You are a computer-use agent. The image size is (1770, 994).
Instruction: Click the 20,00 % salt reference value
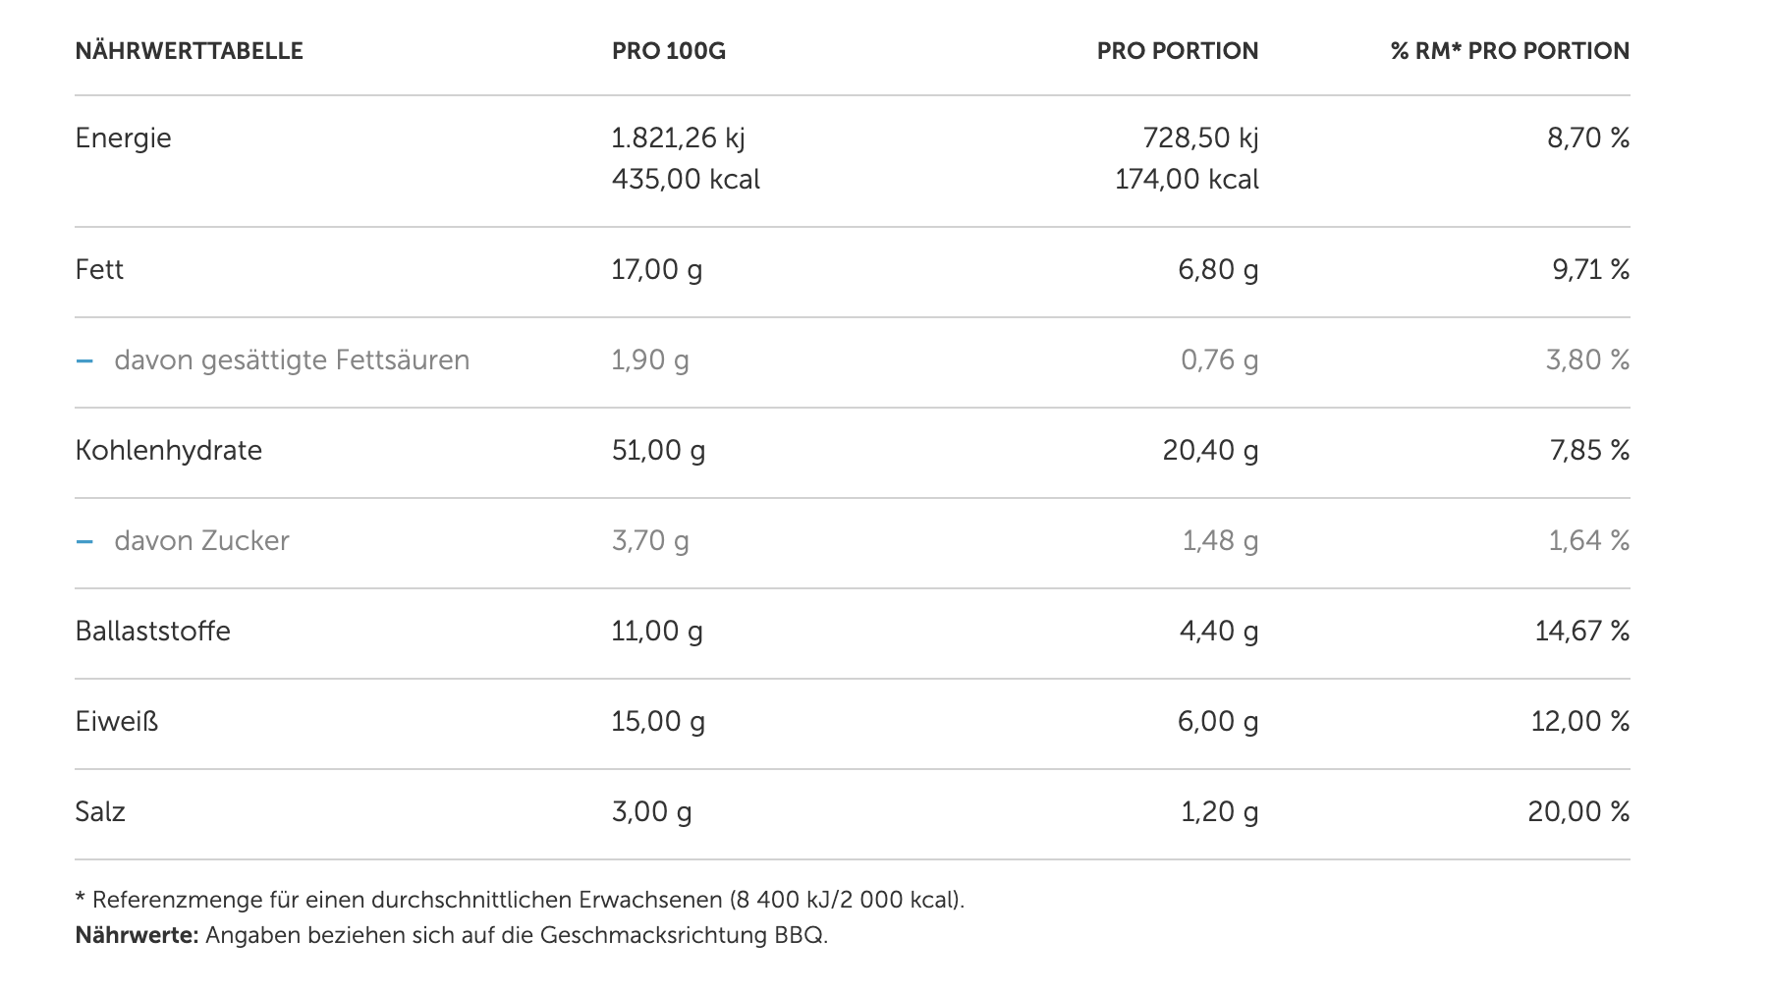pyautogui.click(x=1577, y=812)
